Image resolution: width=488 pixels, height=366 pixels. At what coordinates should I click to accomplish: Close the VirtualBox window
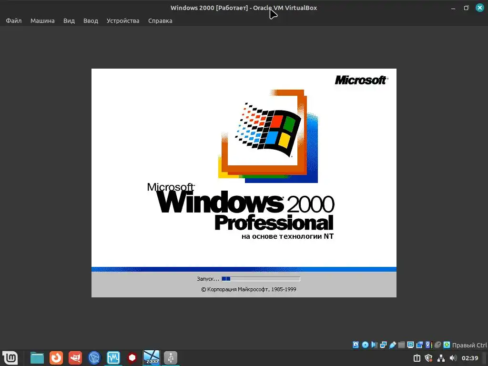pos(479,8)
